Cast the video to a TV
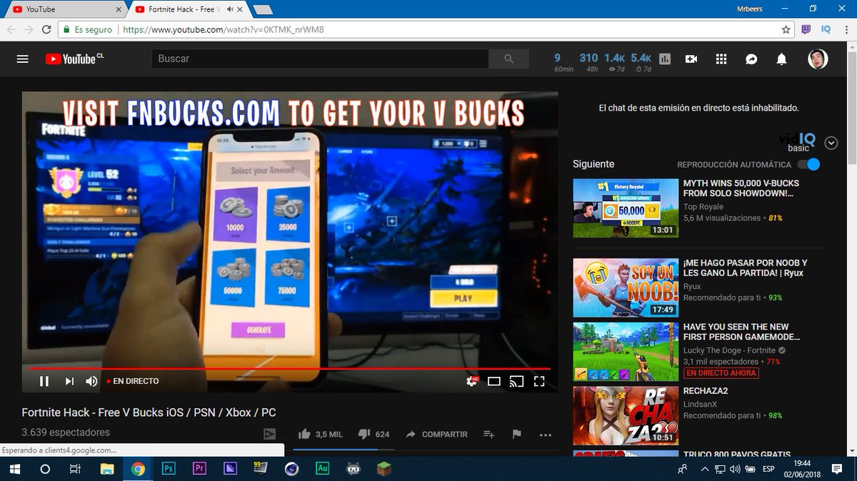Viewport: 857px width, 481px height. point(516,381)
